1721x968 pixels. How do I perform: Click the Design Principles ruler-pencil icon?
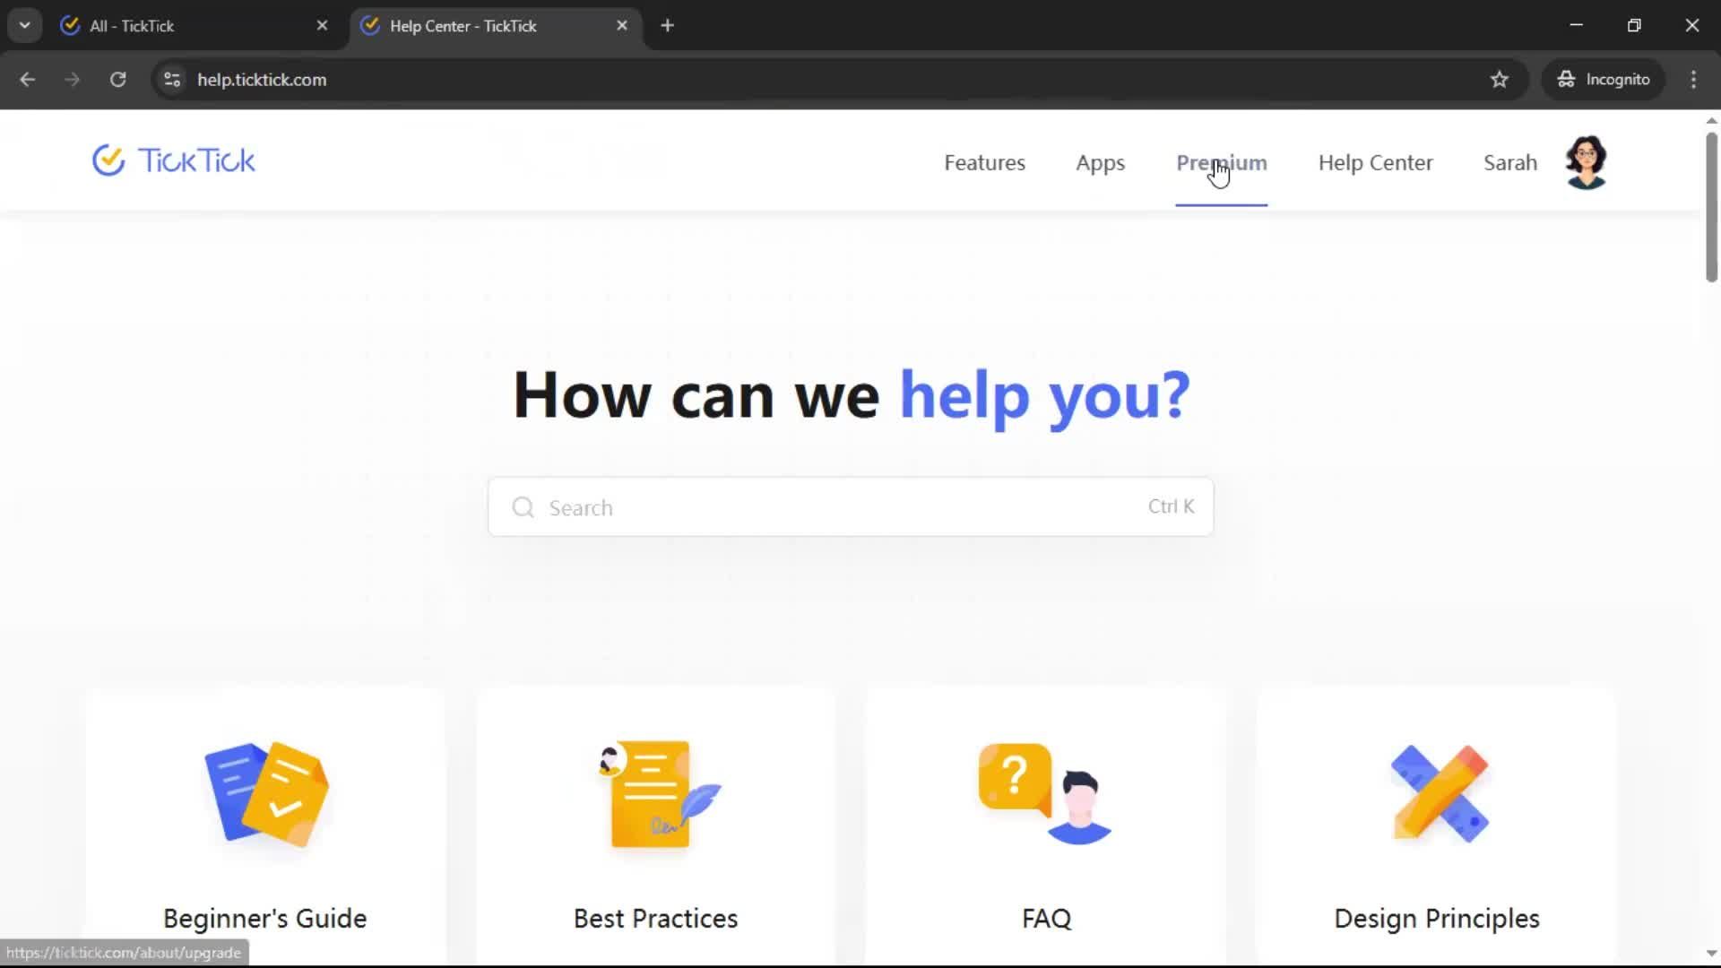pos(1439,794)
